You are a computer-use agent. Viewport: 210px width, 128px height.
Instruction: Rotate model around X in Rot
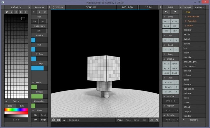click(x=165, y=40)
